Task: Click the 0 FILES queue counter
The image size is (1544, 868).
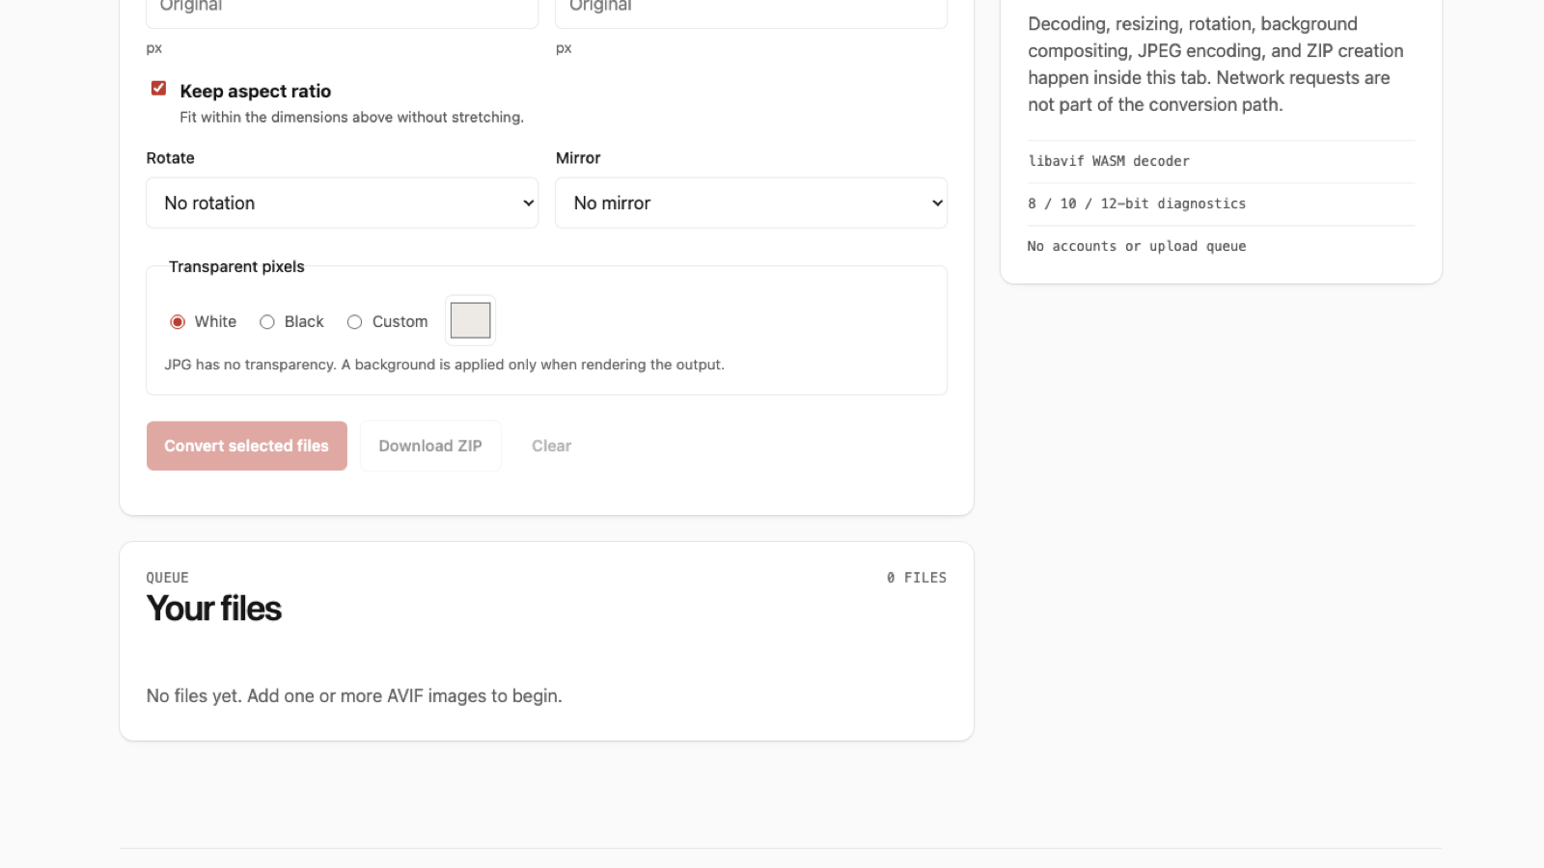Action: [x=917, y=578]
